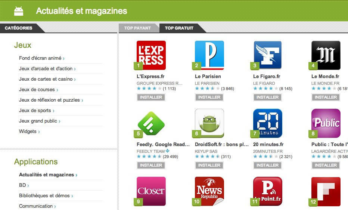The height and width of the screenshot is (210, 348).
Task: Install the L'Express.fr app
Action: 151,97
